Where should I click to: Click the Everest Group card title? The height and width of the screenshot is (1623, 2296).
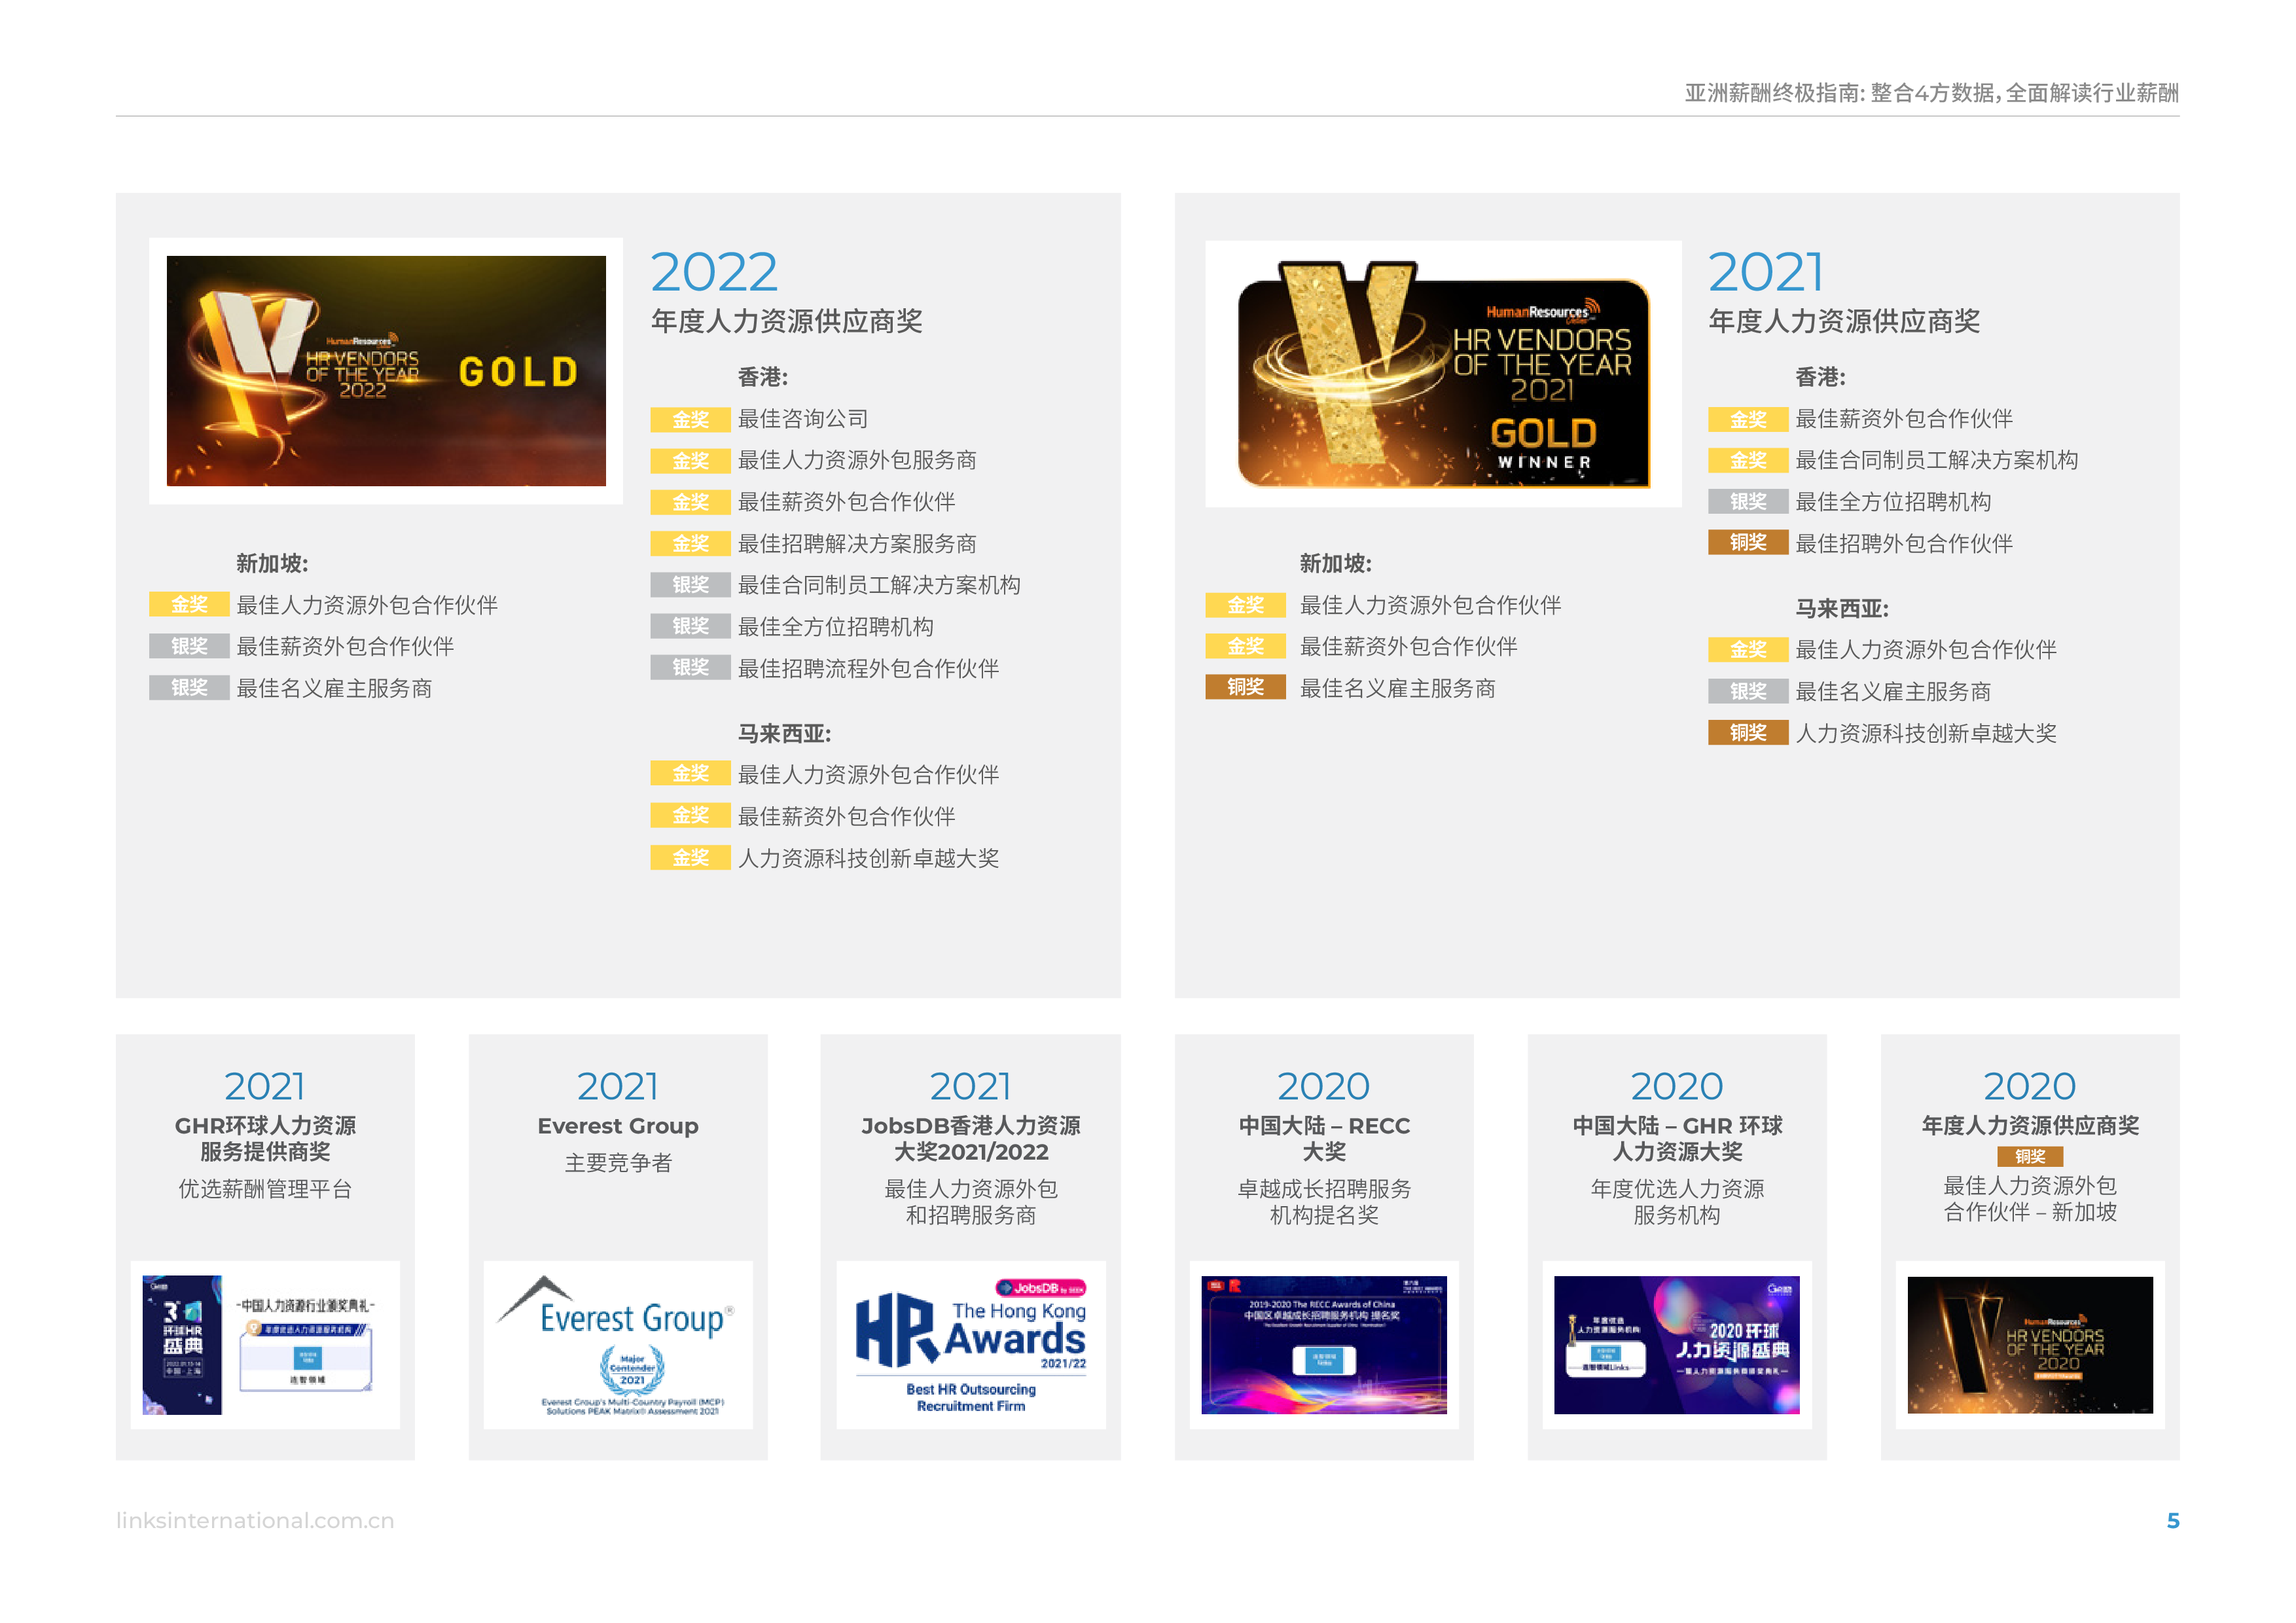618,1126
